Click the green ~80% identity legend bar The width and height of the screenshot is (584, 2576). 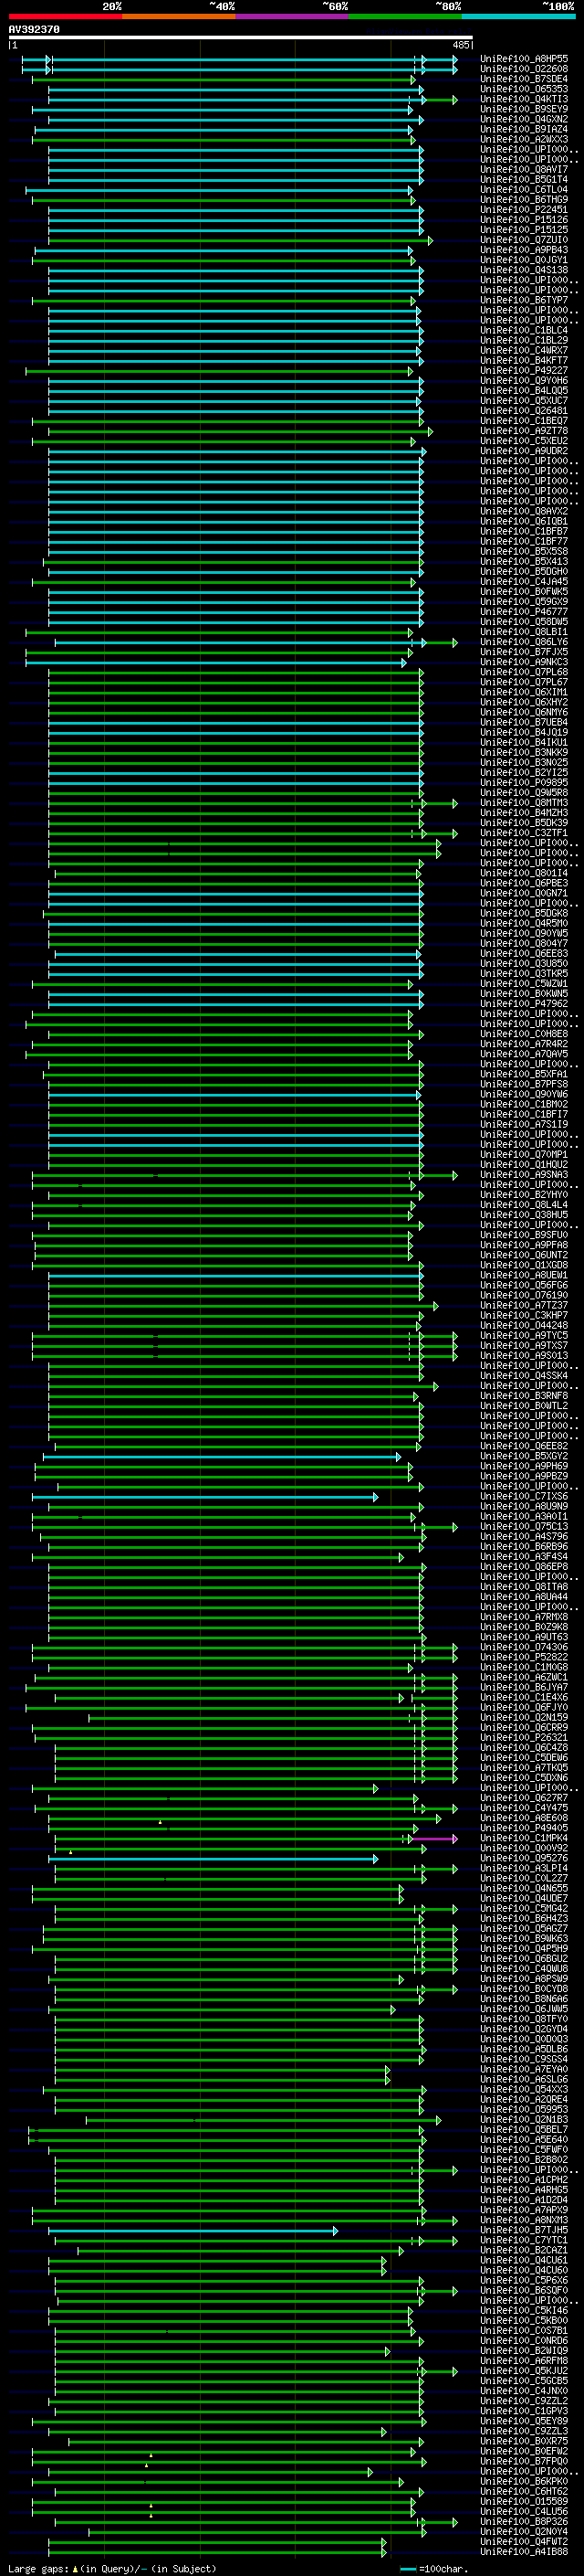click(405, 16)
